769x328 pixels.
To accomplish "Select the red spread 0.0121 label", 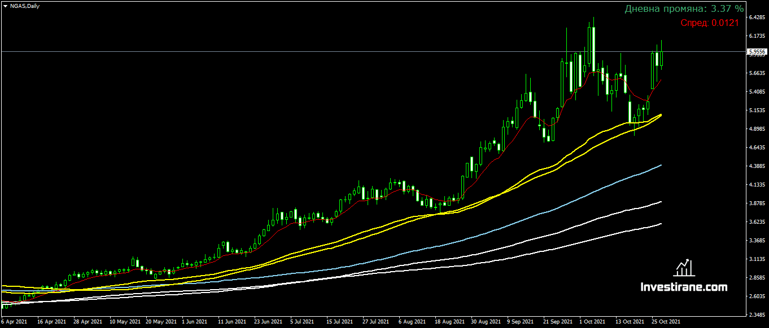I will 709,23.
